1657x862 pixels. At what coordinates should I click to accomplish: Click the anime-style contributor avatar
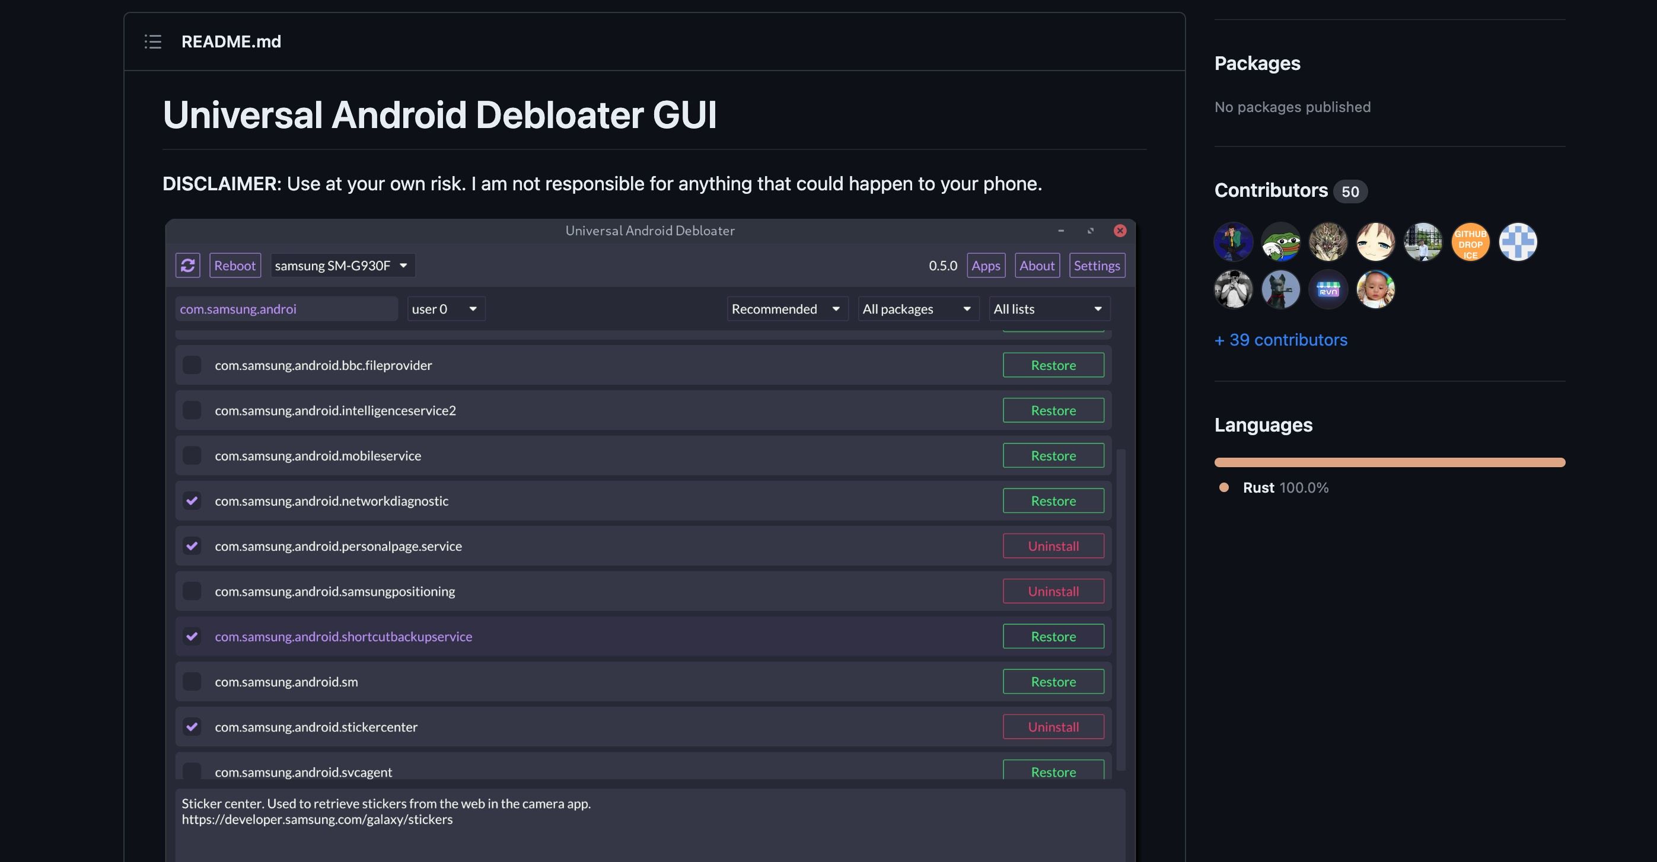(1375, 242)
